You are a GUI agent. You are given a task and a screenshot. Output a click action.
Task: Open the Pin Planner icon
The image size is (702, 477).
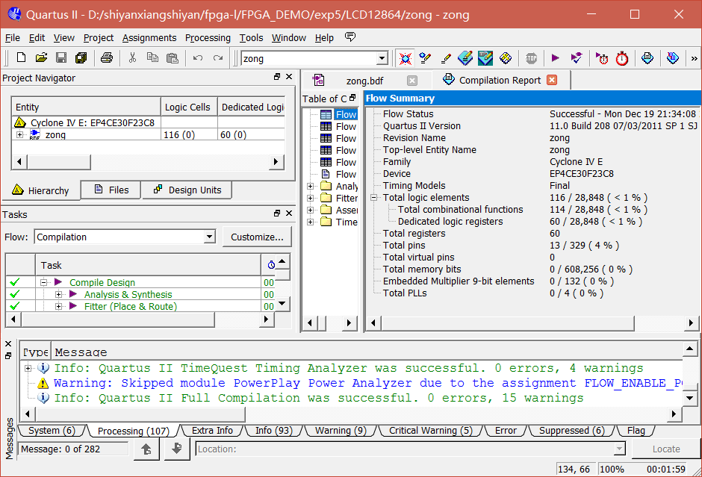pyautogui.click(x=465, y=58)
